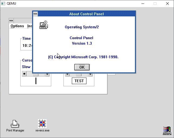Minimize the QEMU window
The height and width of the screenshot is (138, 174).
pyautogui.click(x=143, y=4)
